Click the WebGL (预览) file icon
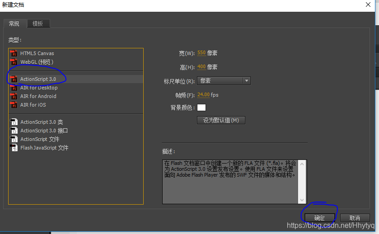The image size is (379, 234). pos(14,62)
